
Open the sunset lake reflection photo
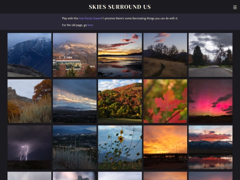(x=120, y=55)
